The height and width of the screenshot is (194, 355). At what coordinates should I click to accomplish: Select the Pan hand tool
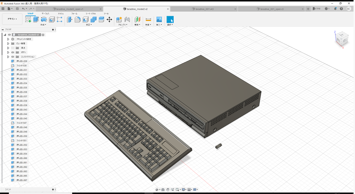[168, 189]
